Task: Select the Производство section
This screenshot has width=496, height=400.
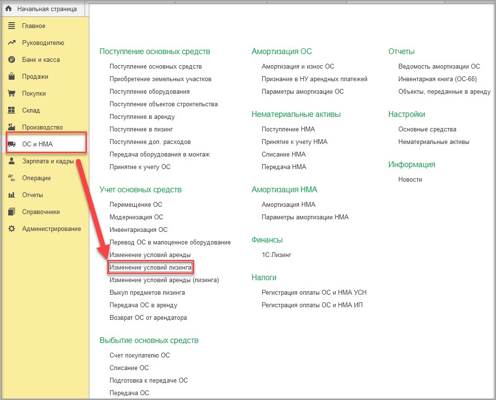Action: [43, 127]
